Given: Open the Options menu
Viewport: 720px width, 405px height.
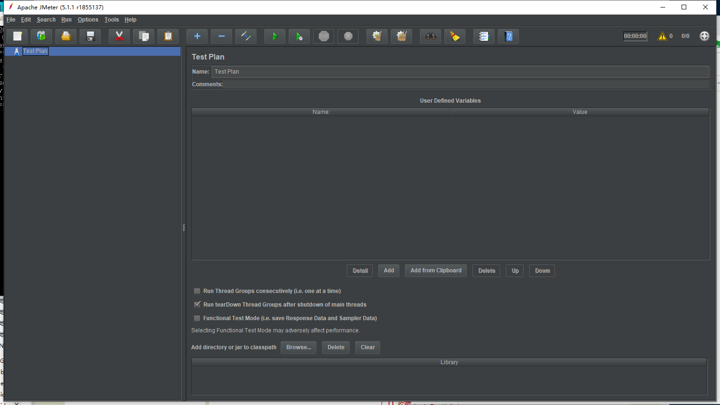Looking at the screenshot, I should [88, 20].
